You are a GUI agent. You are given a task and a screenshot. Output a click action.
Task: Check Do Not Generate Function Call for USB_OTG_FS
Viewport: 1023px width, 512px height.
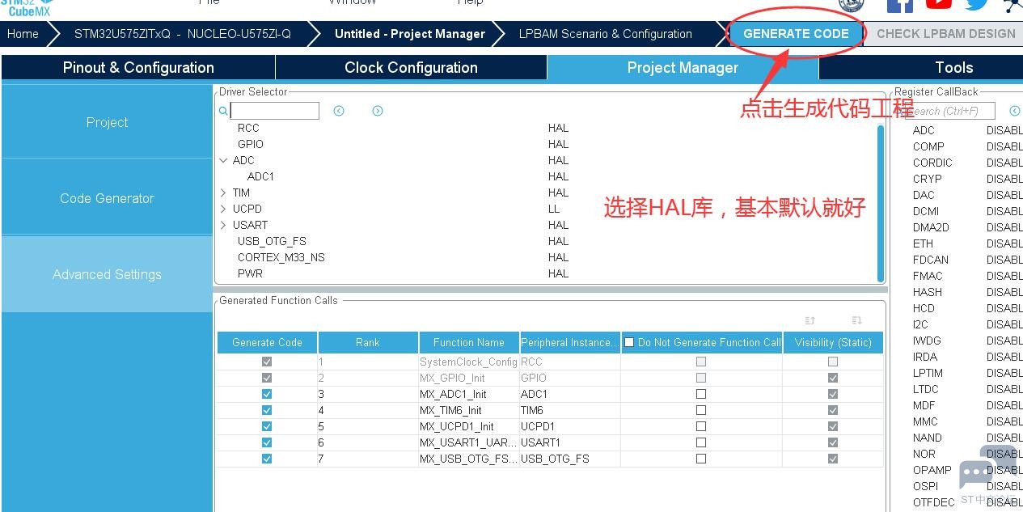click(701, 459)
